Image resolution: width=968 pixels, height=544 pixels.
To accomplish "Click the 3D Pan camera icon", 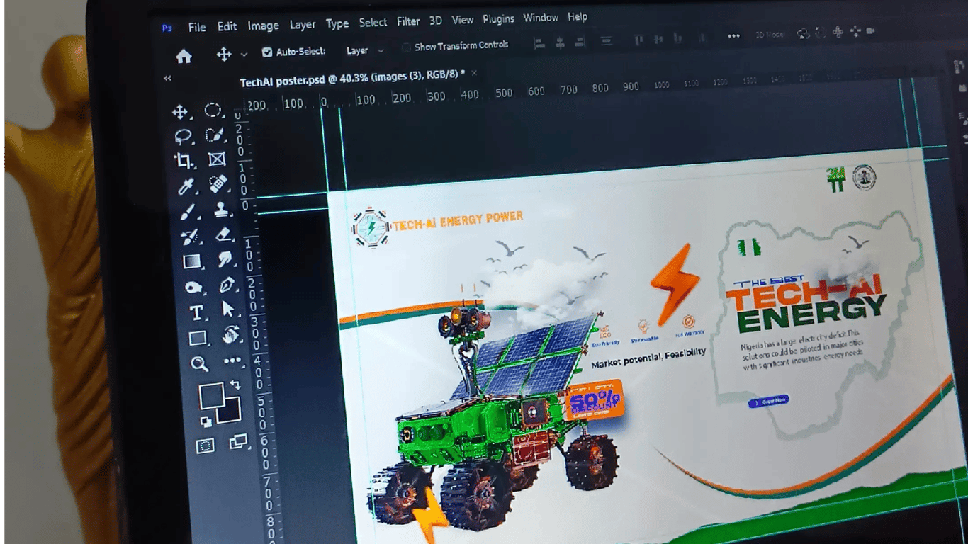I will coord(838,32).
